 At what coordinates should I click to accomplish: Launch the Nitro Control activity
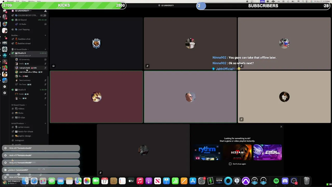tap(268, 152)
